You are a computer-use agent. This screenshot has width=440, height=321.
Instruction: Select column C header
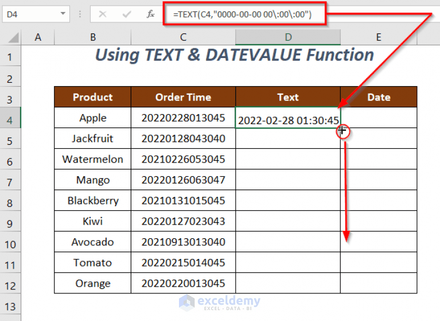click(x=183, y=37)
